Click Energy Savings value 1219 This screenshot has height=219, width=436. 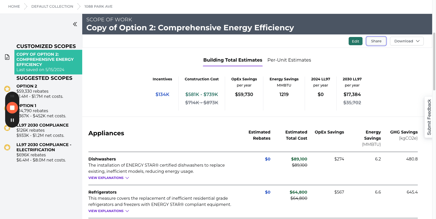tap(284, 94)
